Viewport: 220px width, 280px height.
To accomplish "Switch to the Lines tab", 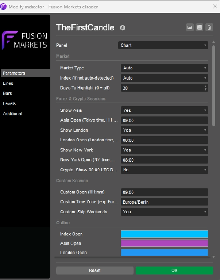I will click(x=8, y=83).
